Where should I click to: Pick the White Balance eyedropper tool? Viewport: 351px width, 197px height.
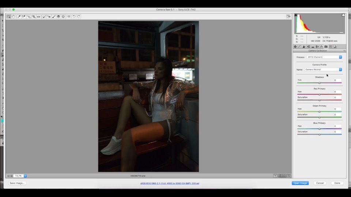19,16
